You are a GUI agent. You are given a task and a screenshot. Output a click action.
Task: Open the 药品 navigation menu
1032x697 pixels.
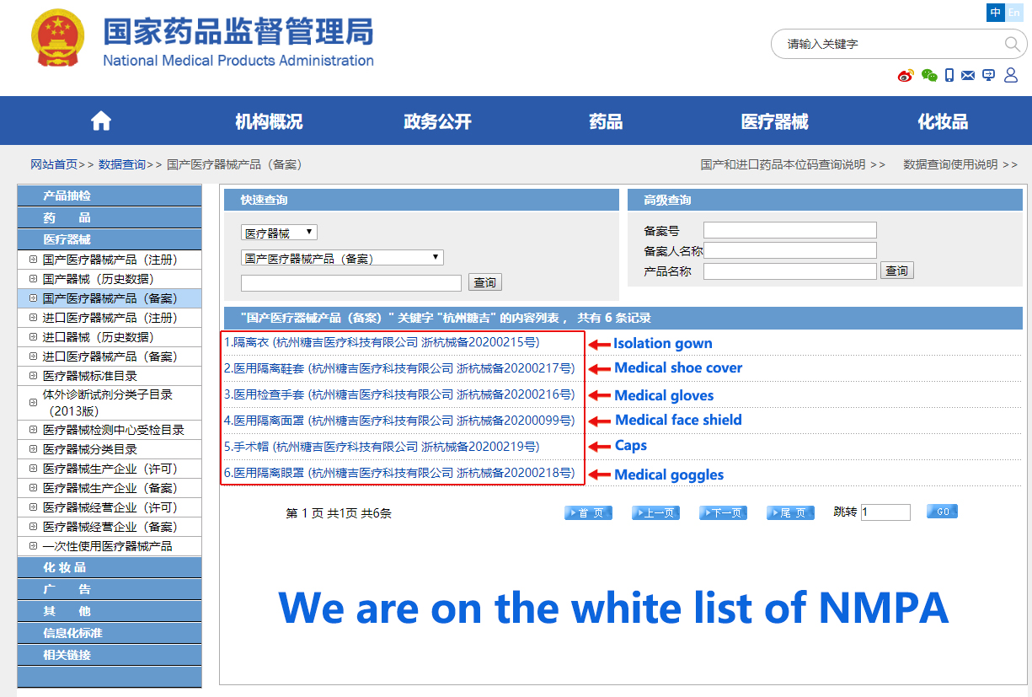coord(606,121)
